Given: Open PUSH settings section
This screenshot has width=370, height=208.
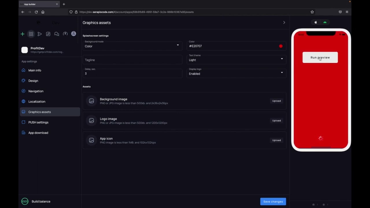Looking at the screenshot, I should 38,122.
